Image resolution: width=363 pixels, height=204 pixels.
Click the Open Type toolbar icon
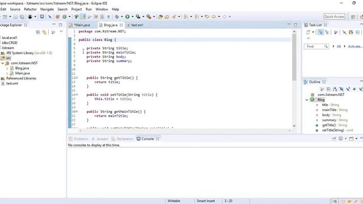160,16
